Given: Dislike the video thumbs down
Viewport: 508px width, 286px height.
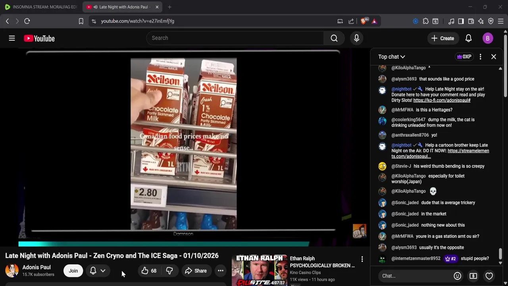Looking at the screenshot, I should [x=169, y=271].
